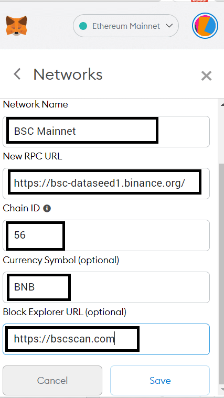Cancel the network changes
The image size is (224, 398).
point(52,381)
